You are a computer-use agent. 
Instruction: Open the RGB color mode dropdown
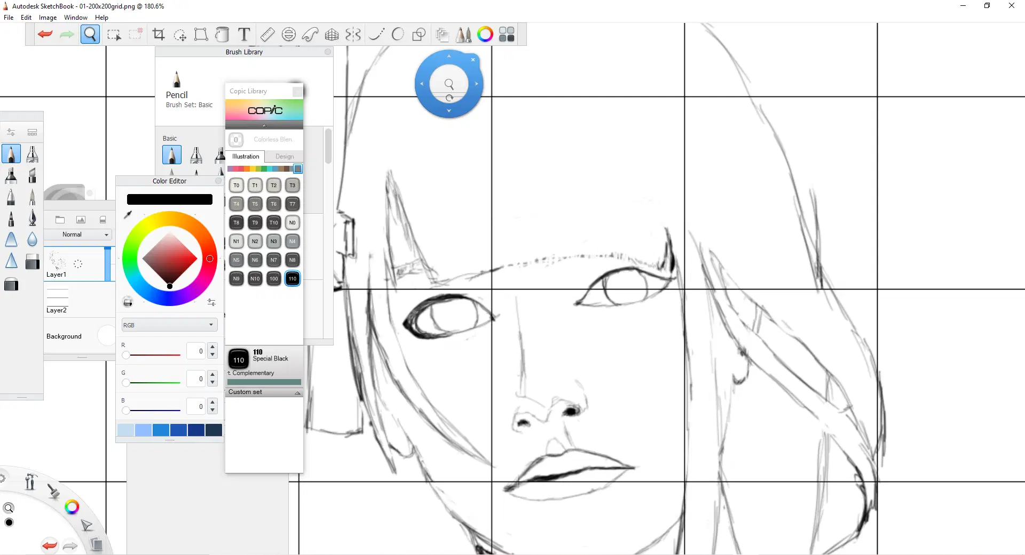click(x=169, y=325)
